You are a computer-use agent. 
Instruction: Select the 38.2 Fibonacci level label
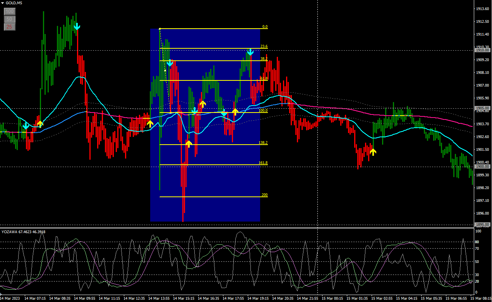pos(264,59)
